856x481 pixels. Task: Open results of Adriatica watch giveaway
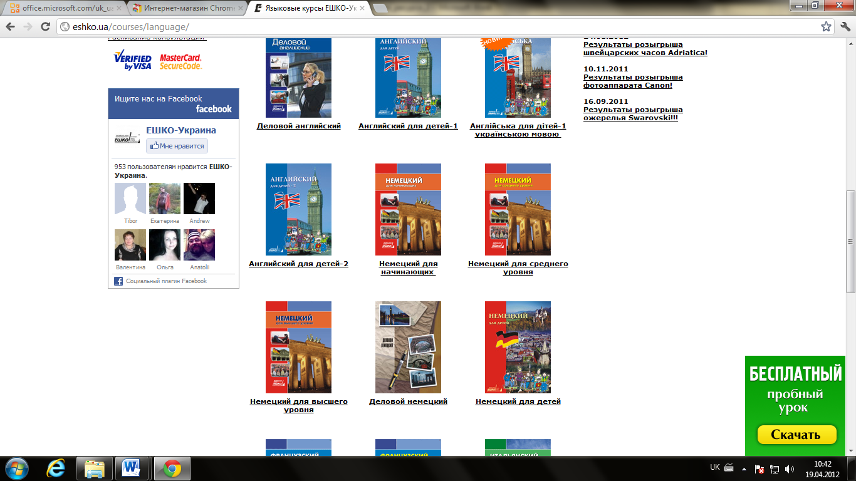(645, 49)
